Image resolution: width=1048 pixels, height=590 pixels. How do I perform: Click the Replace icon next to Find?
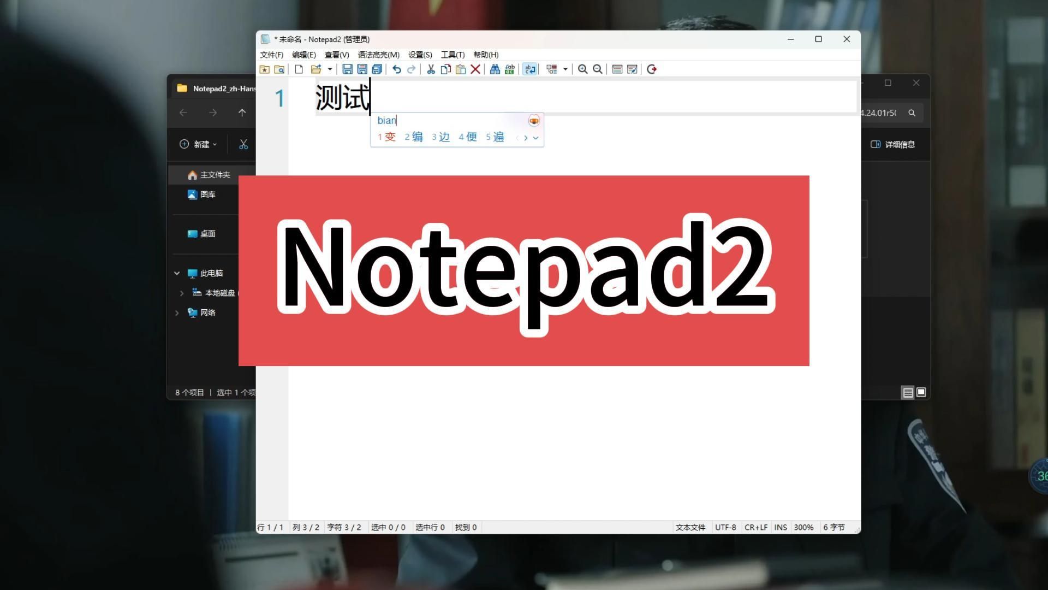point(509,69)
